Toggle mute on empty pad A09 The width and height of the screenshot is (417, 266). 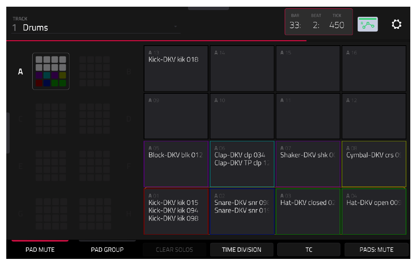176,116
